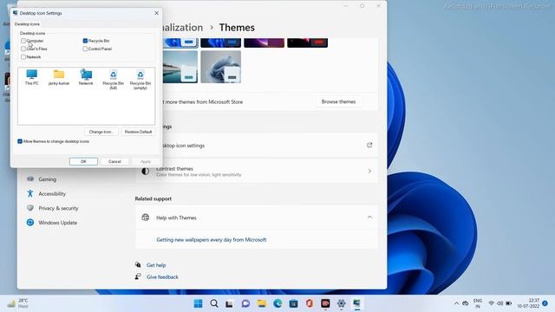Click the OneDrive cloud tray icon

(x=466, y=303)
